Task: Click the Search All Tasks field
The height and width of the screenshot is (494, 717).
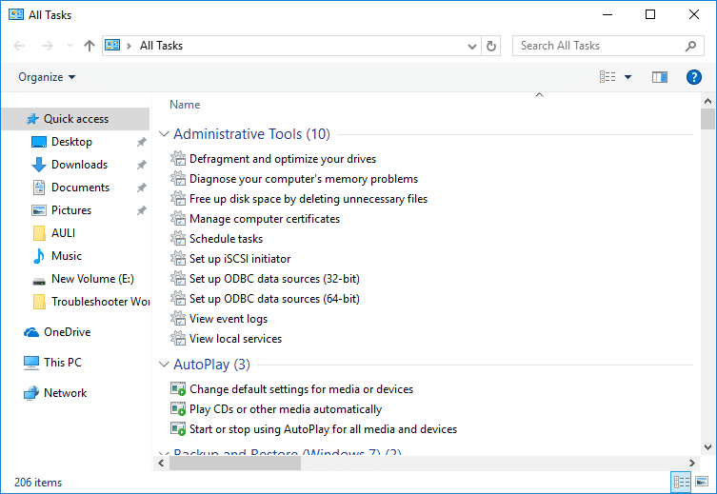Action: pos(598,46)
